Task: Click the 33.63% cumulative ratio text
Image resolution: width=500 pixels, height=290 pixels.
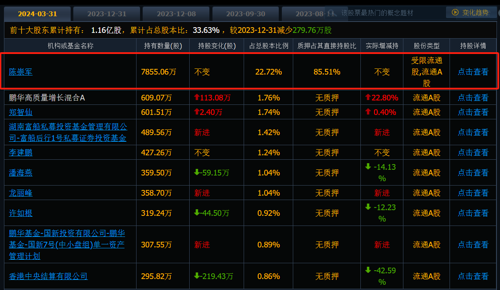Action: pos(206,30)
